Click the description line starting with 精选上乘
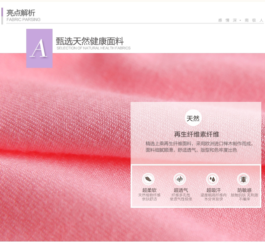 tap(199, 143)
